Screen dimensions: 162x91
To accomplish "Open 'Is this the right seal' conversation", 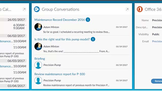I will (62, 39).
